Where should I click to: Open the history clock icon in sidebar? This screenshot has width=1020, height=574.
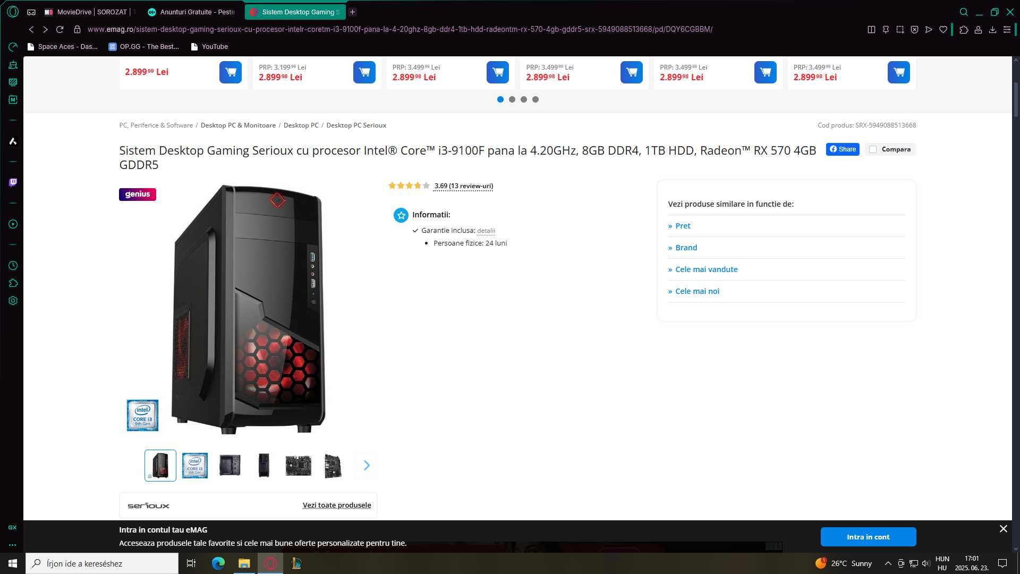click(13, 266)
